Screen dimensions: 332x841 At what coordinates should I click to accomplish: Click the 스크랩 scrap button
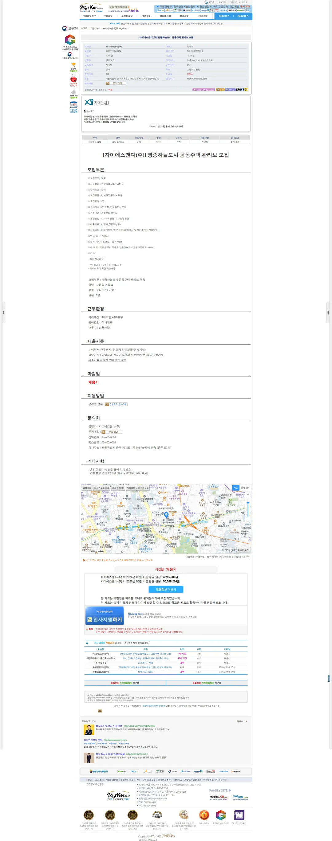point(230,89)
